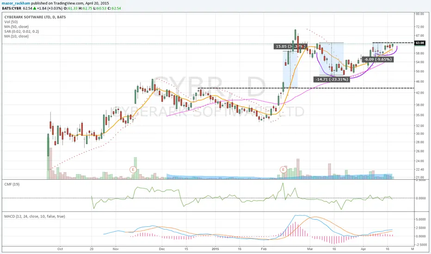This screenshot has height=254, width=431.
Task: Click the 72.00 price axis label
Action: [420, 27]
